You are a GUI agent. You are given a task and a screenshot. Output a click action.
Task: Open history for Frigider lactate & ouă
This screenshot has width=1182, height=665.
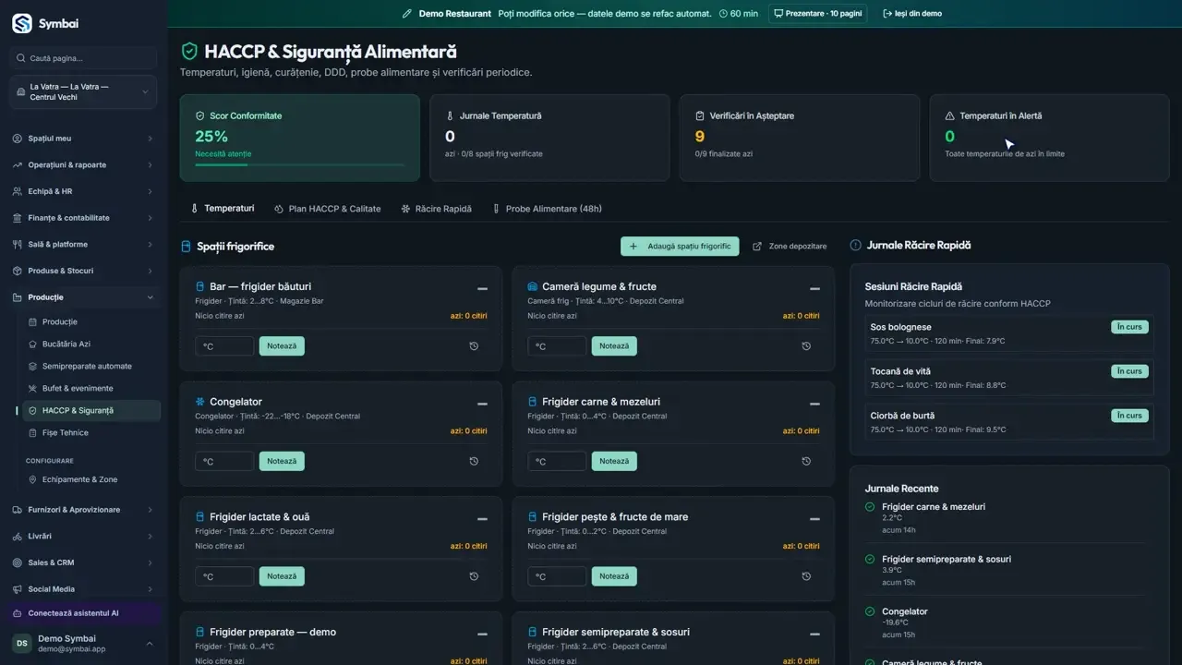pyautogui.click(x=474, y=576)
